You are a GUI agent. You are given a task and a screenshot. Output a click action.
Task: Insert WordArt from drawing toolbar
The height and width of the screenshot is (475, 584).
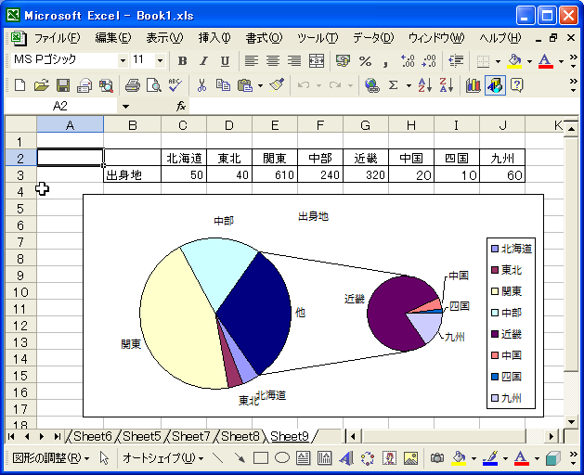click(x=346, y=458)
